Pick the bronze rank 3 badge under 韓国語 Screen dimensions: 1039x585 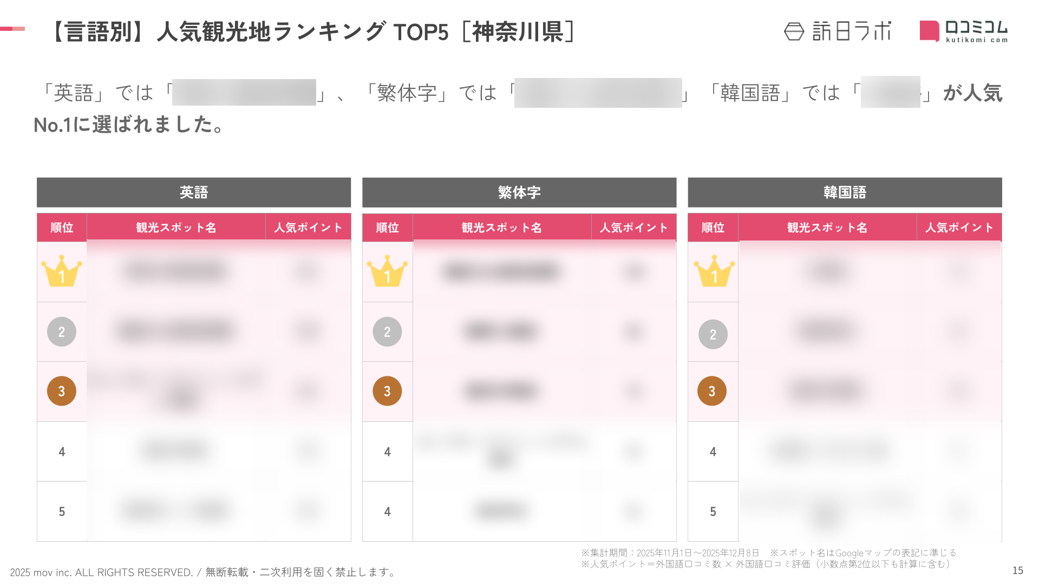pyautogui.click(x=712, y=391)
